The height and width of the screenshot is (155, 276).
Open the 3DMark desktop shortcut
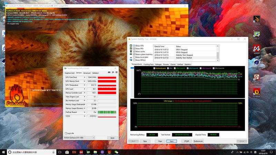tap(256, 20)
